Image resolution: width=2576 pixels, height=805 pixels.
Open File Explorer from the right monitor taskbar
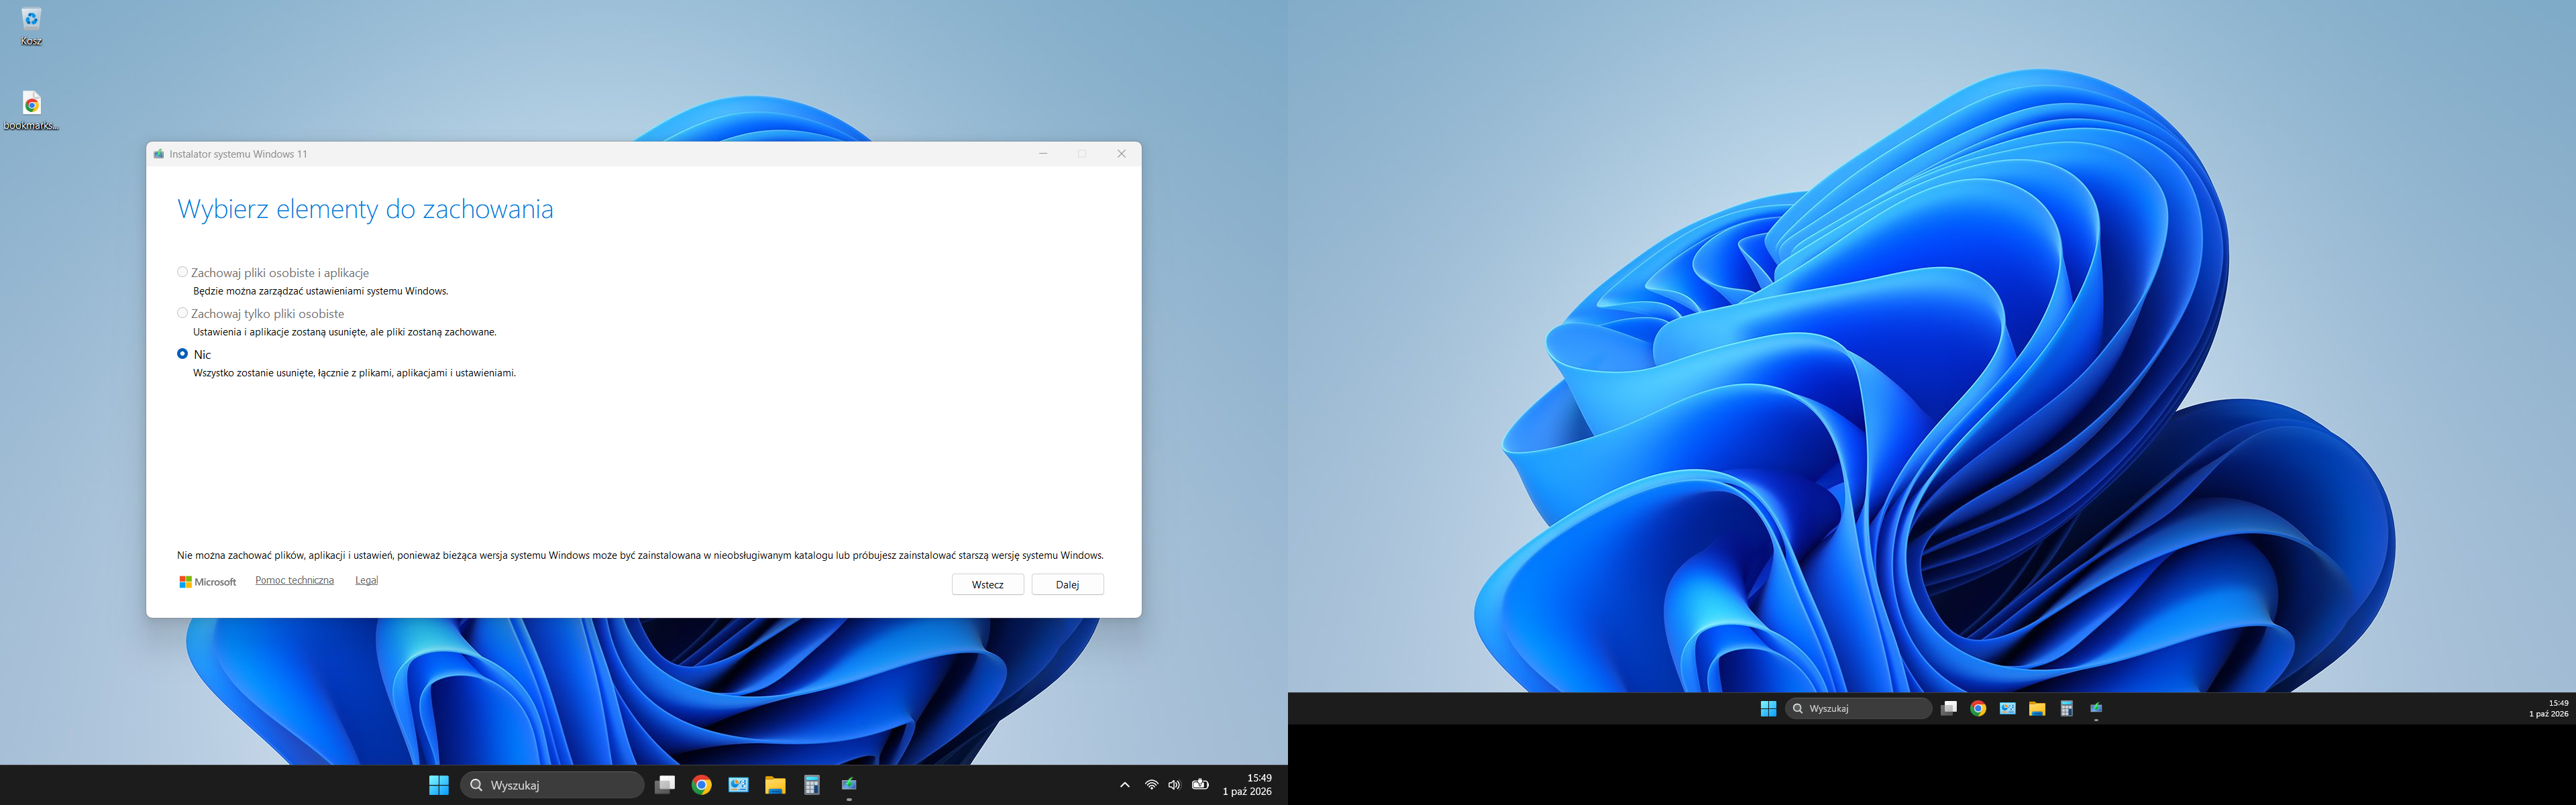[x=2037, y=708]
